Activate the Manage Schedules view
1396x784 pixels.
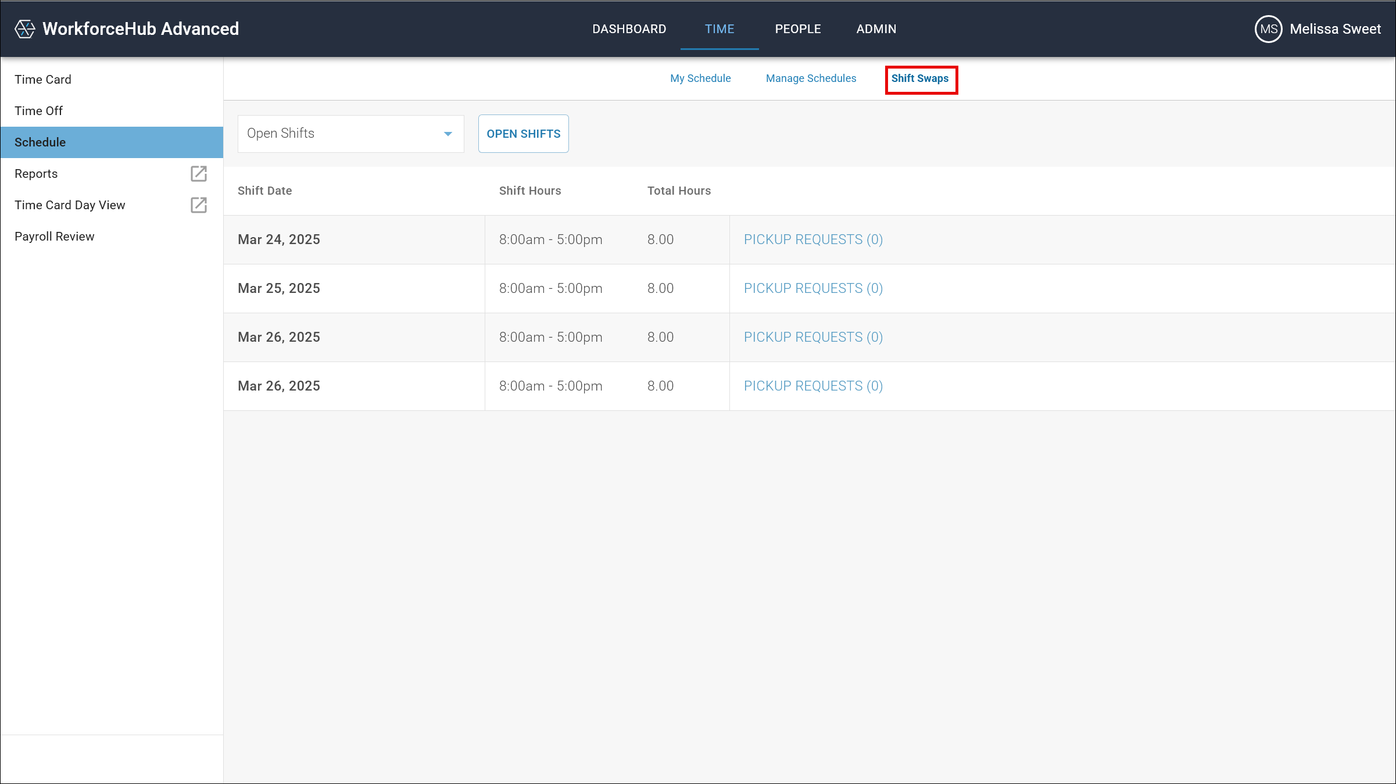(x=810, y=78)
